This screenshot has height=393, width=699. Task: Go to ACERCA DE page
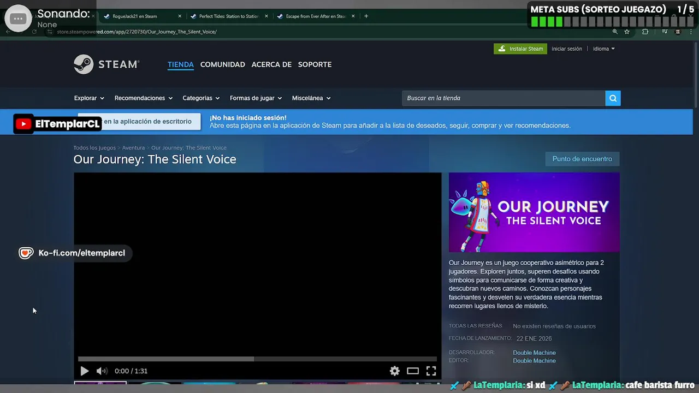point(271,64)
